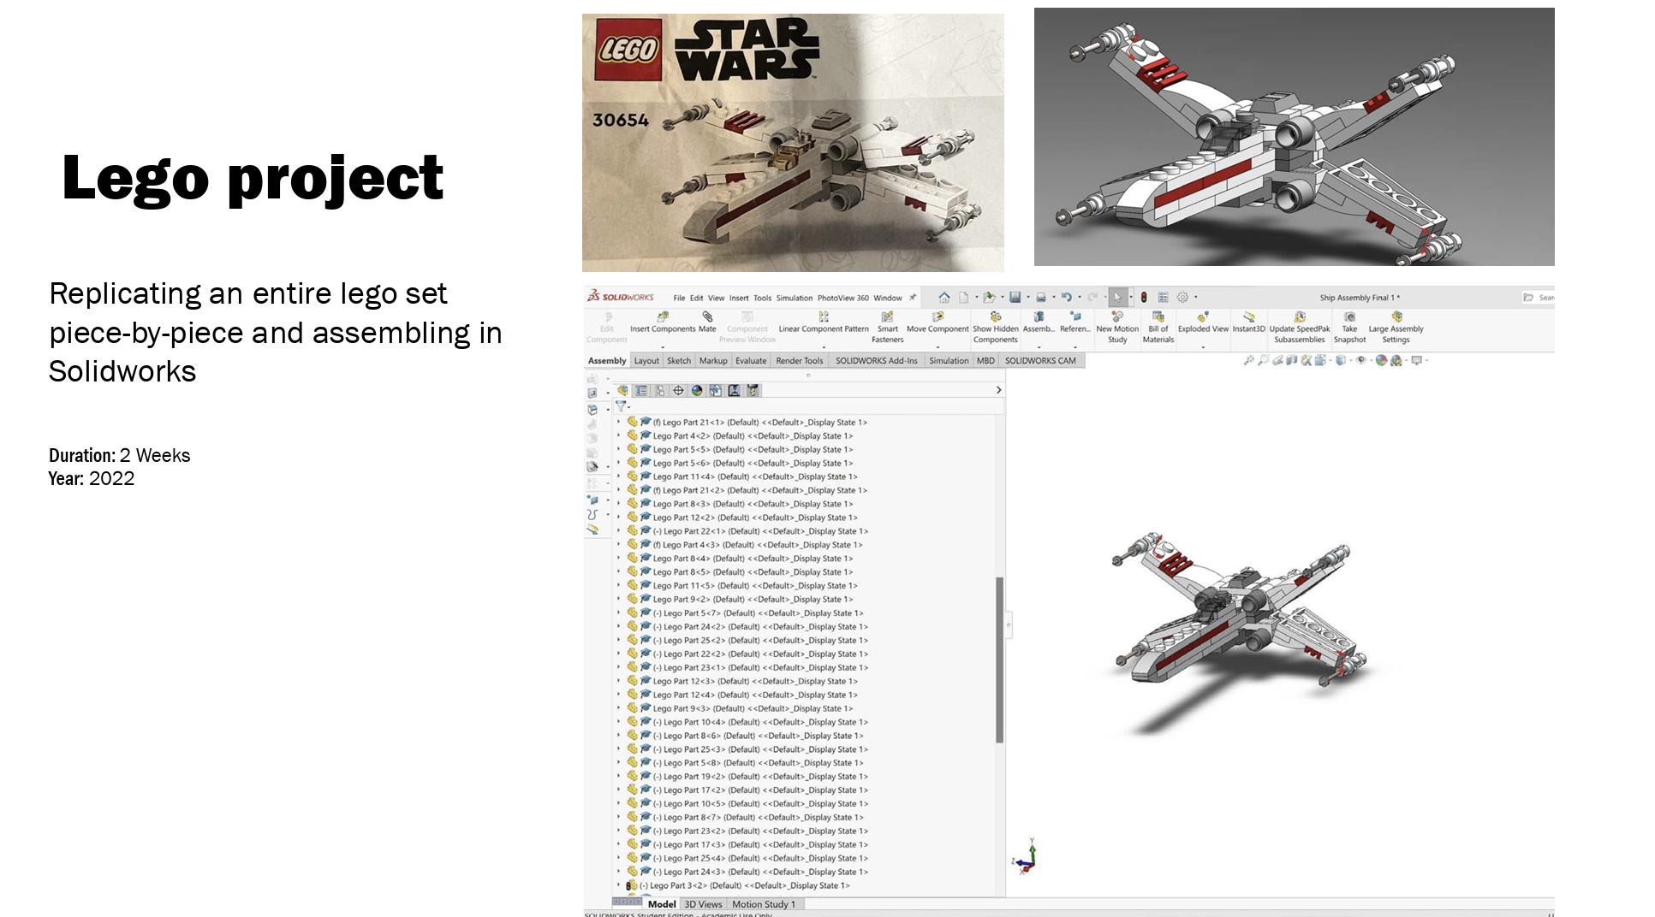The height and width of the screenshot is (917, 1655).
Task: Expand the manager pane chevron arrow
Action: click(x=998, y=390)
